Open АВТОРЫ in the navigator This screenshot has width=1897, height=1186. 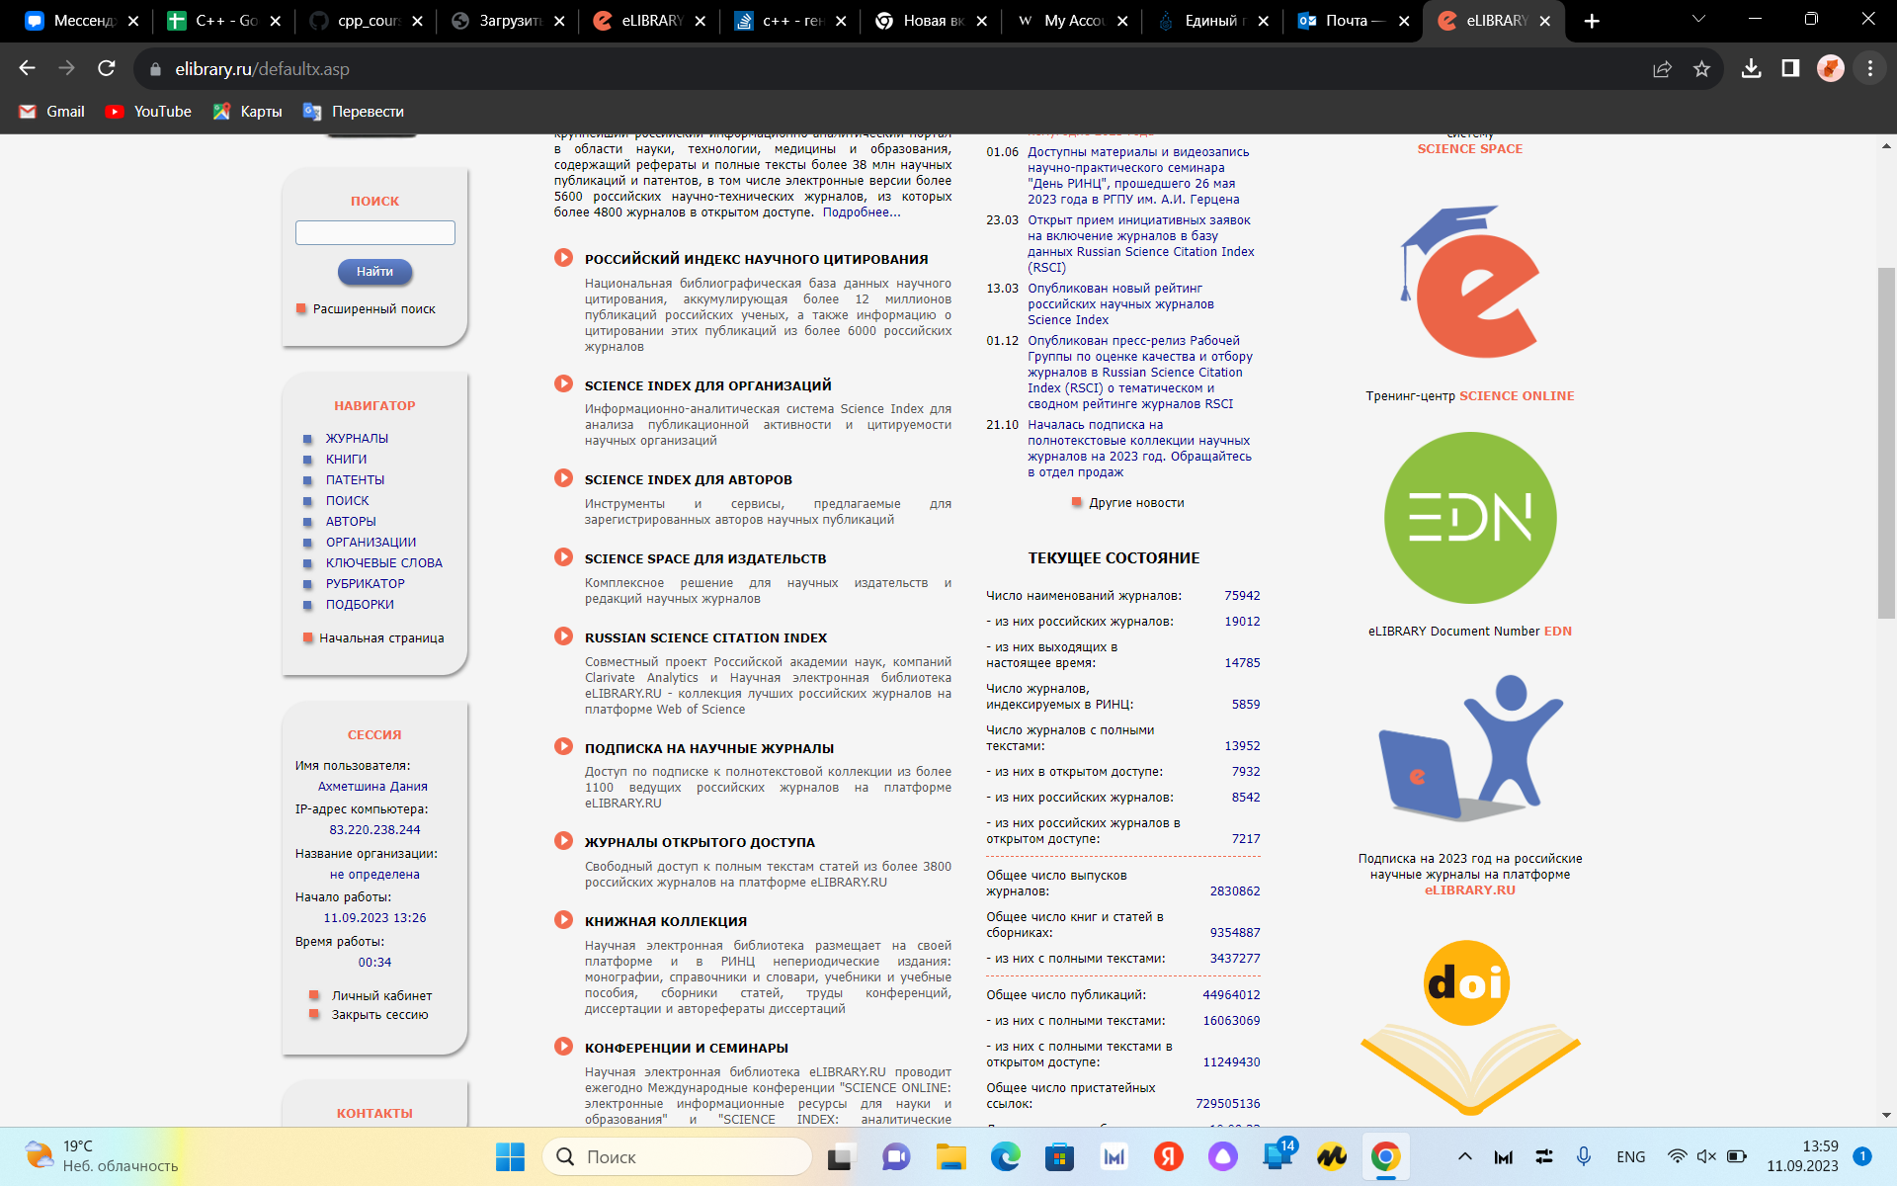351,522
